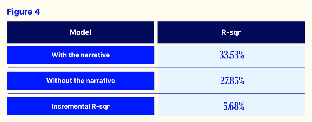Screen dimensions: 312x122
Task: Click the 27.85% value cell
Action: [232, 81]
